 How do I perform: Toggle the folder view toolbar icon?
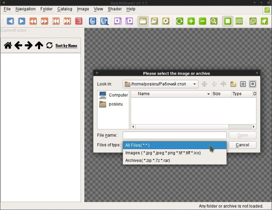(143, 21)
